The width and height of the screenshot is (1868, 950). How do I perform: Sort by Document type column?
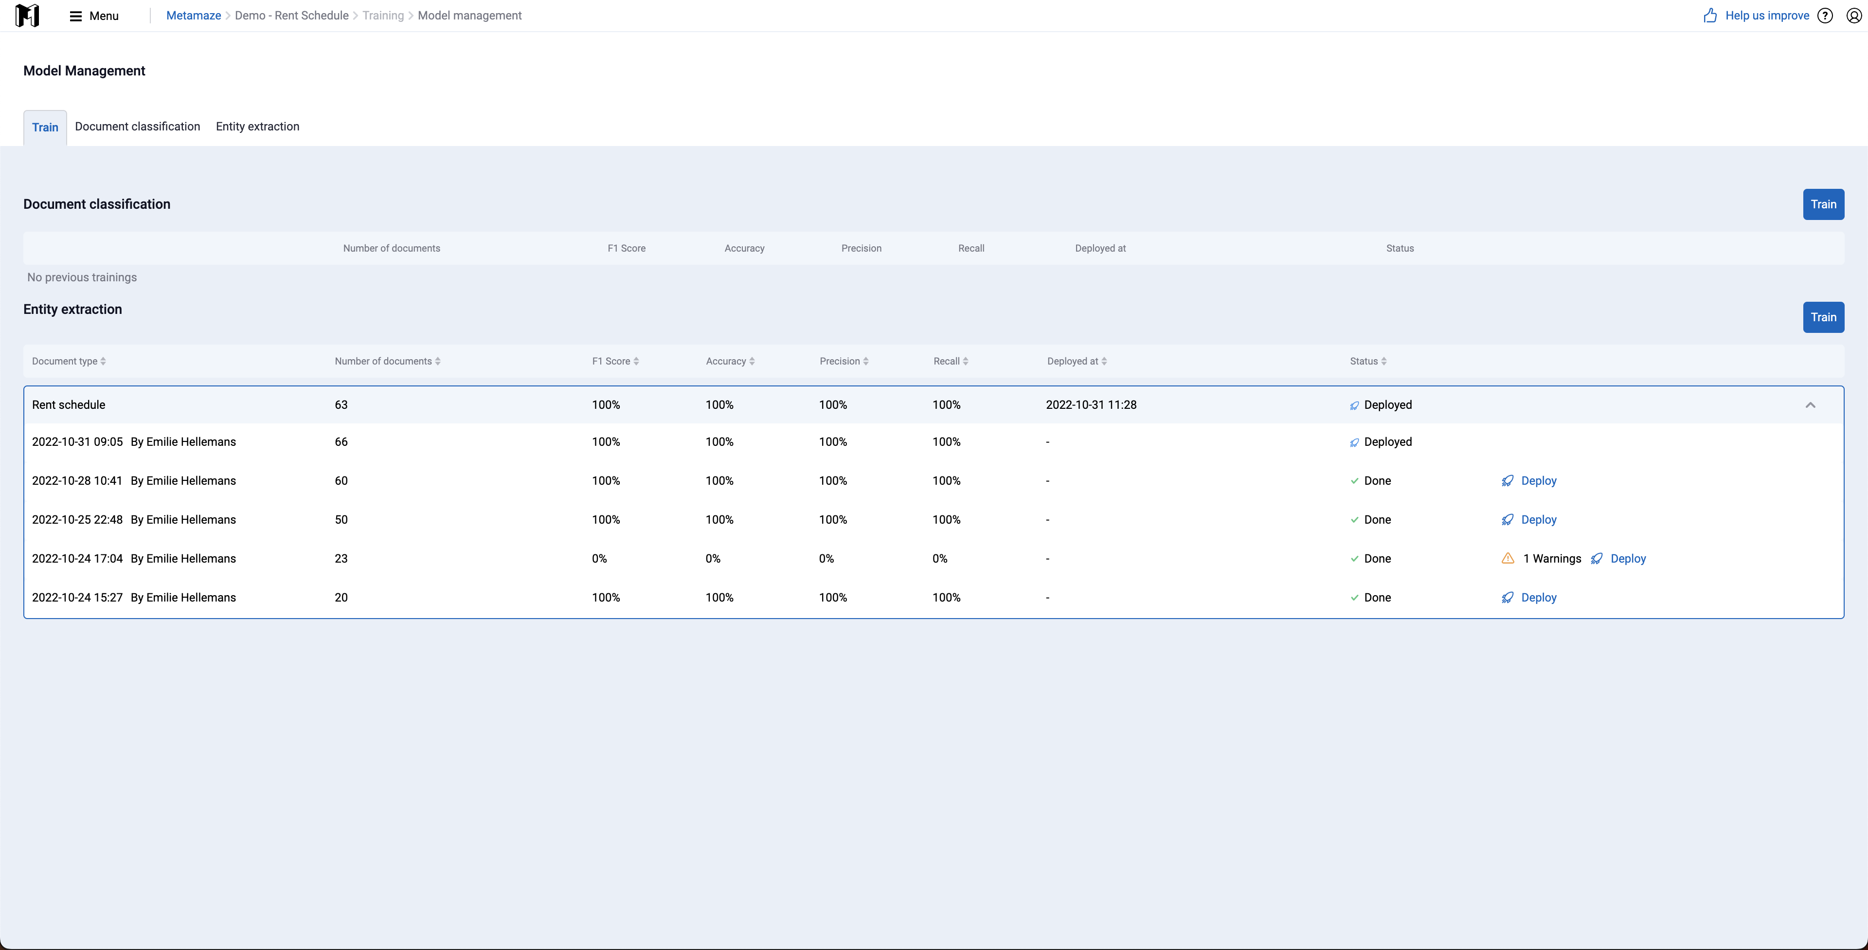[x=69, y=361]
